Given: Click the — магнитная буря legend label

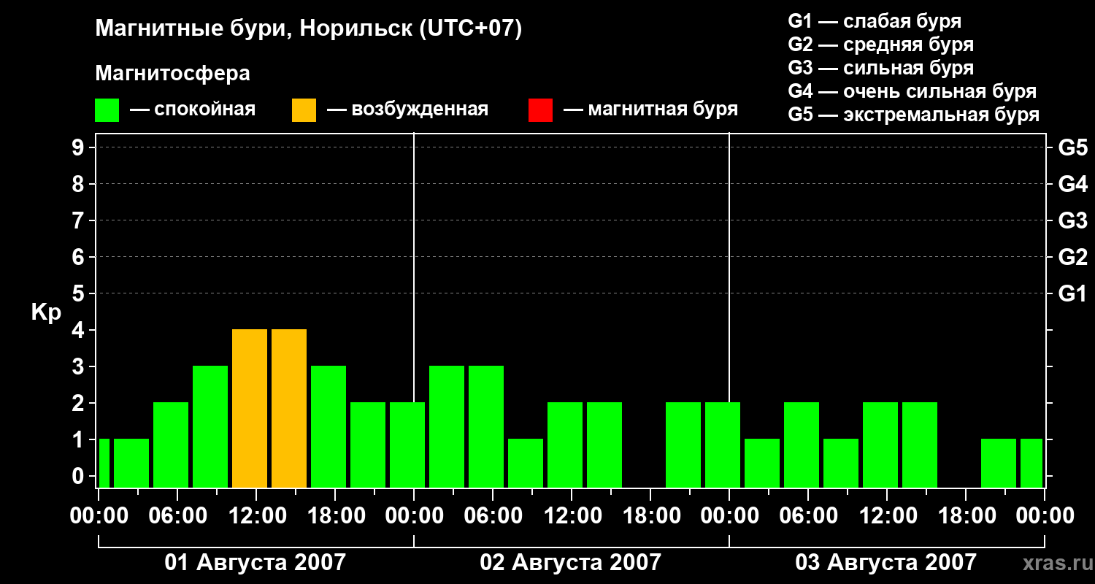Looking at the screenshot, I should pos(650,109).
